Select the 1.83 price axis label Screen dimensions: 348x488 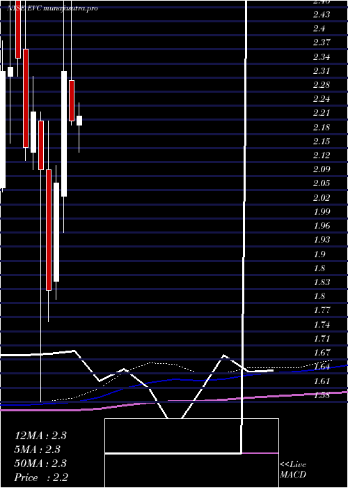pos(322,282)
